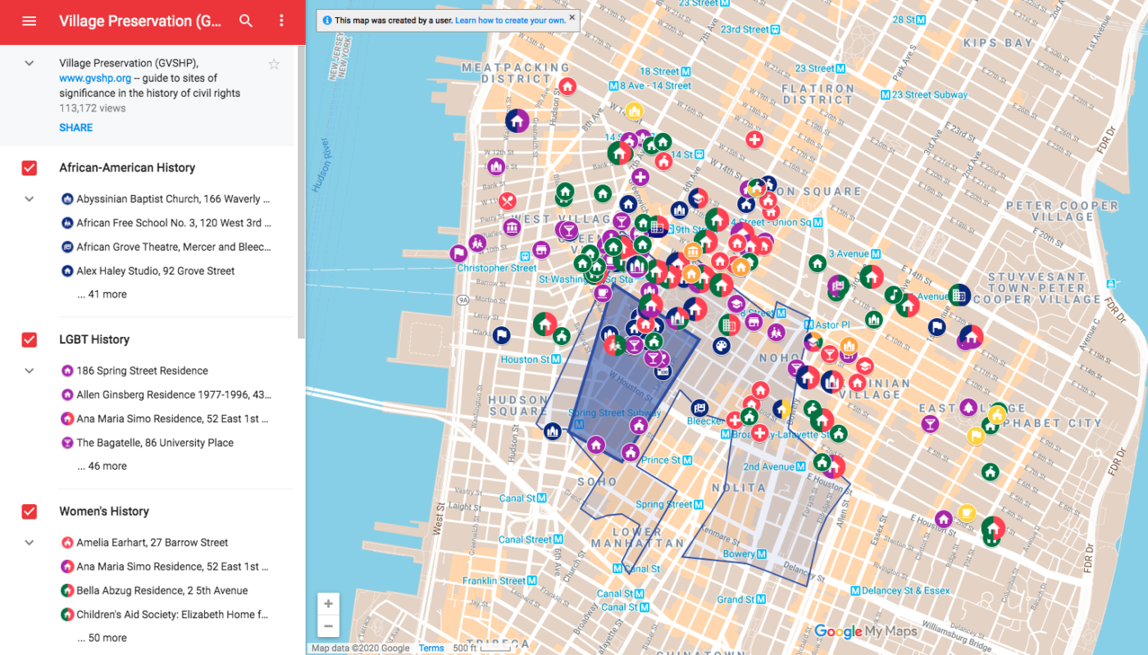
Task: Select the yellow flag marker in East Village
Action: click(975, 436)
